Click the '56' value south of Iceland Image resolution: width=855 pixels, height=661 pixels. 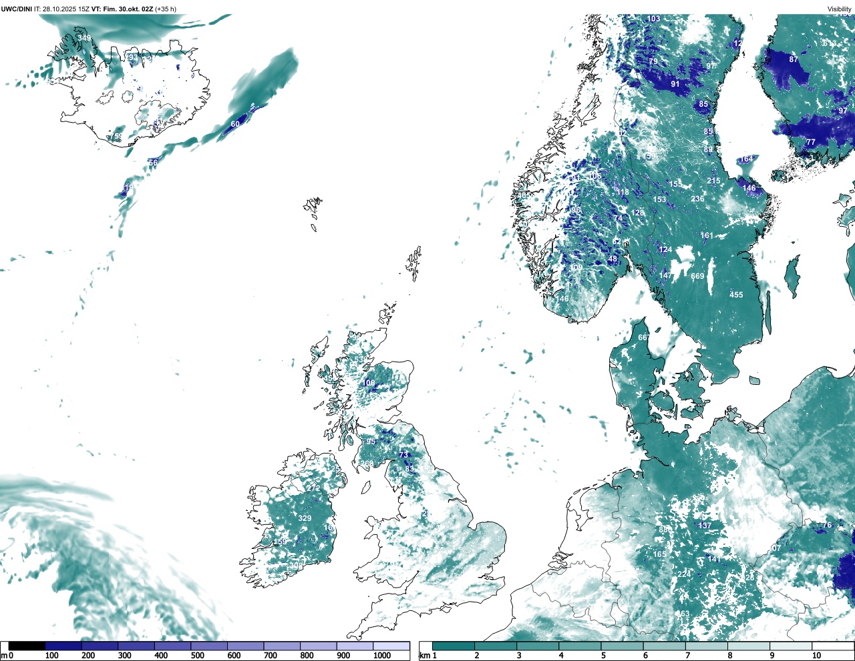(x=154, y=163)
